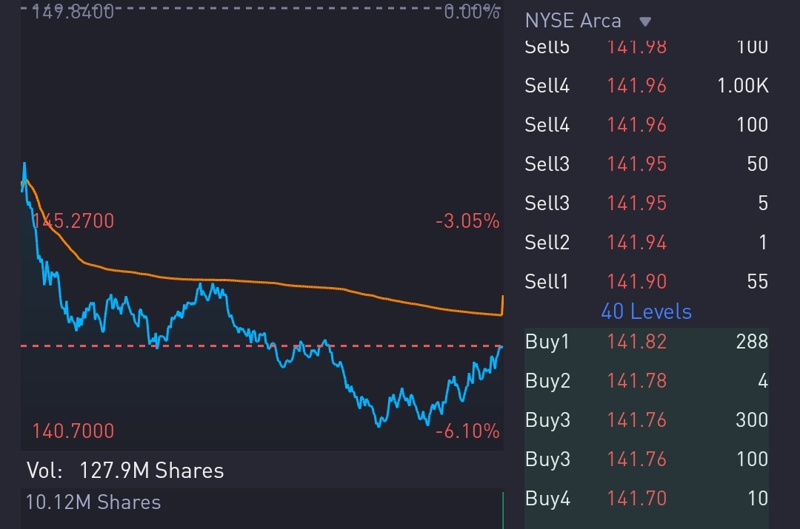Tap the Vol 127.9M Shares label
Image resolution: width=800 pixels, height=529 pixels.
(x=124, y=471)
